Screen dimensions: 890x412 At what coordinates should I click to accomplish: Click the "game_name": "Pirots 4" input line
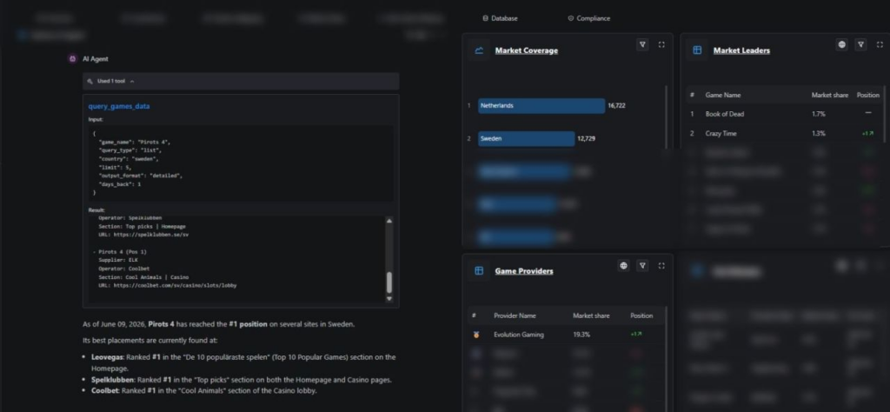[x=134, y=142]
